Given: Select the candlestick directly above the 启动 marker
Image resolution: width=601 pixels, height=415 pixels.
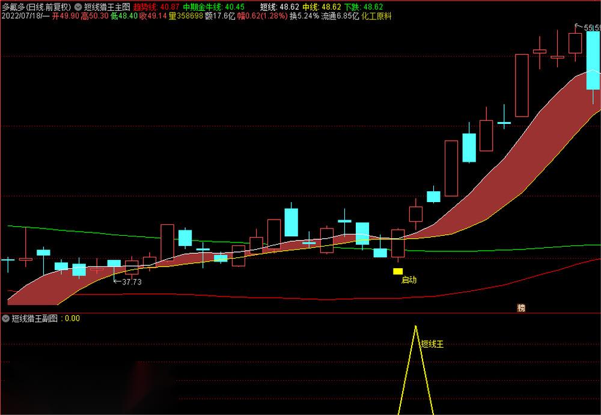Looking at the screenshot, I should (398, 244).
